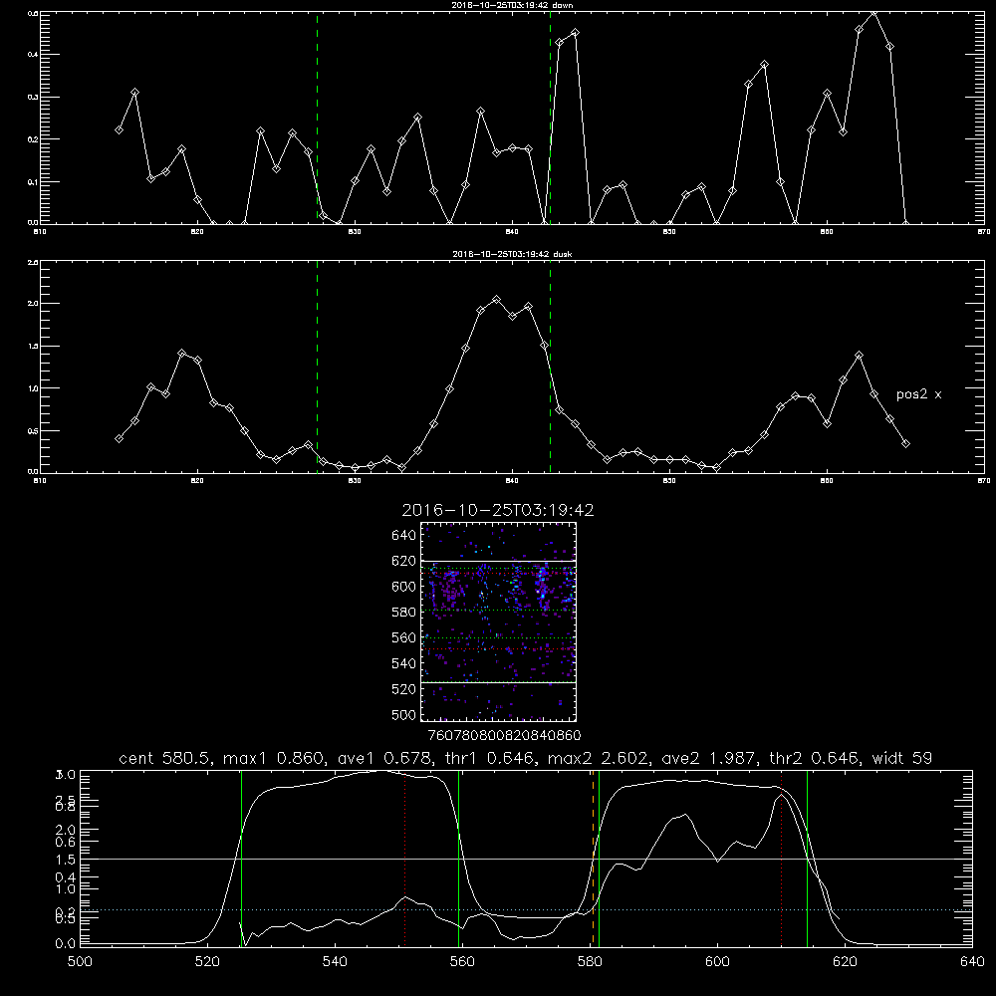This screenshot has width=996, height=996.
Task: Click the large 2016-10-25T03:19:42 heading above the heatmap
Action: pos(498,510)
